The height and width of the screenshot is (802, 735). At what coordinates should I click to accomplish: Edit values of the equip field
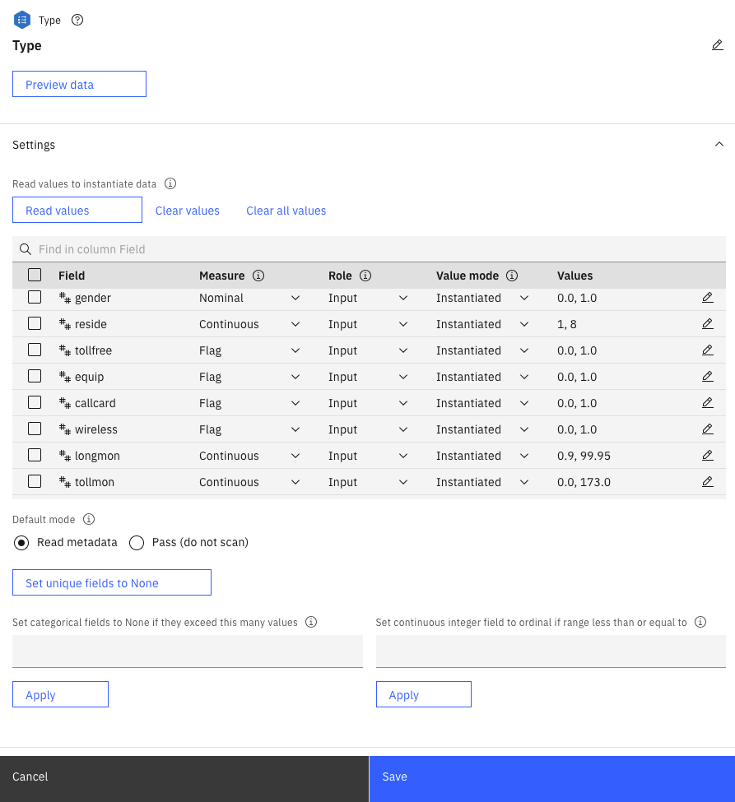[x=707, y=377]
